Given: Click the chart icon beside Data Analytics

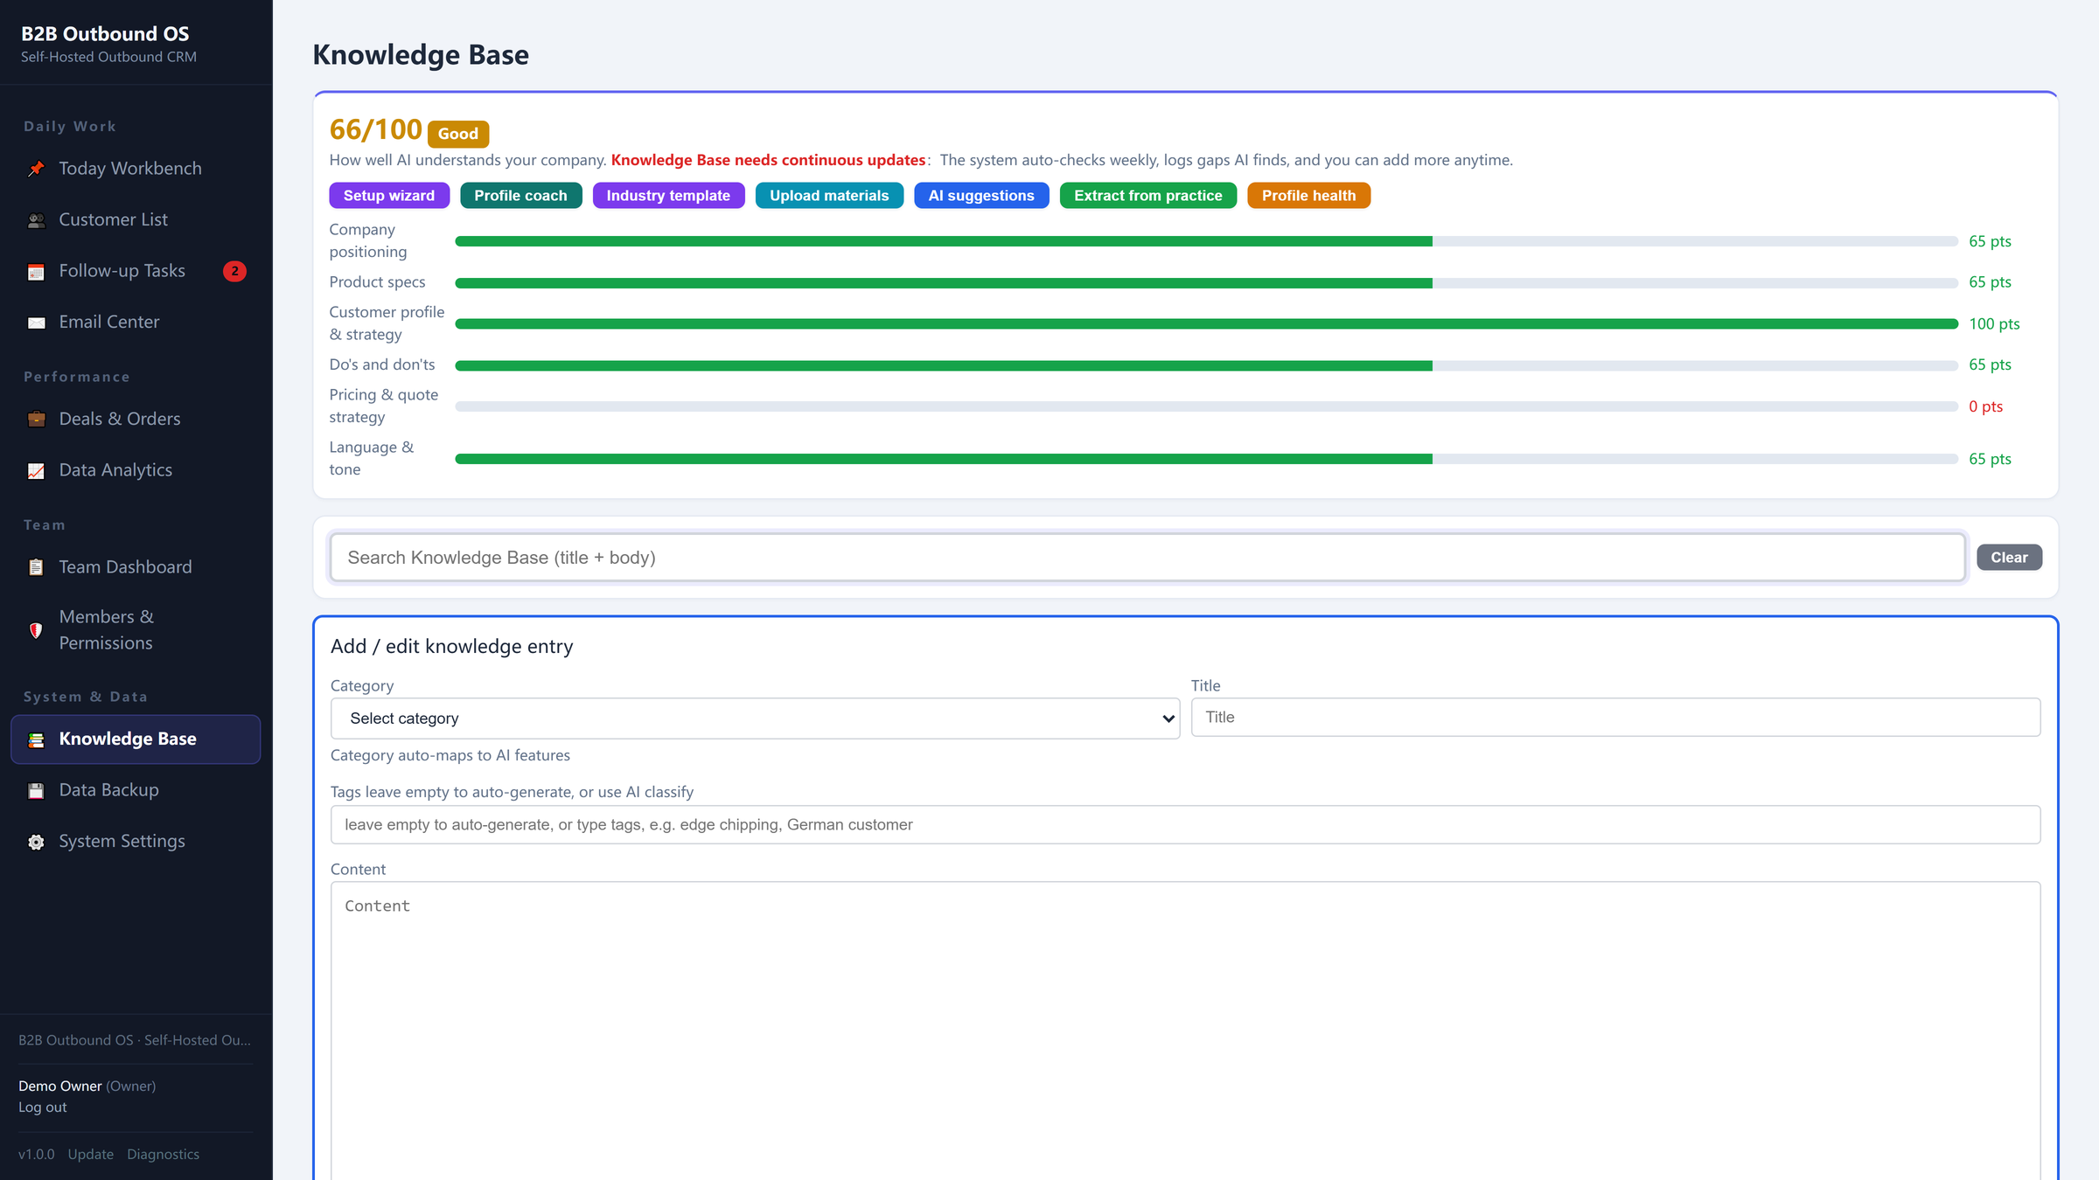Looking at the screenshot, I should (x=36, y=471).
